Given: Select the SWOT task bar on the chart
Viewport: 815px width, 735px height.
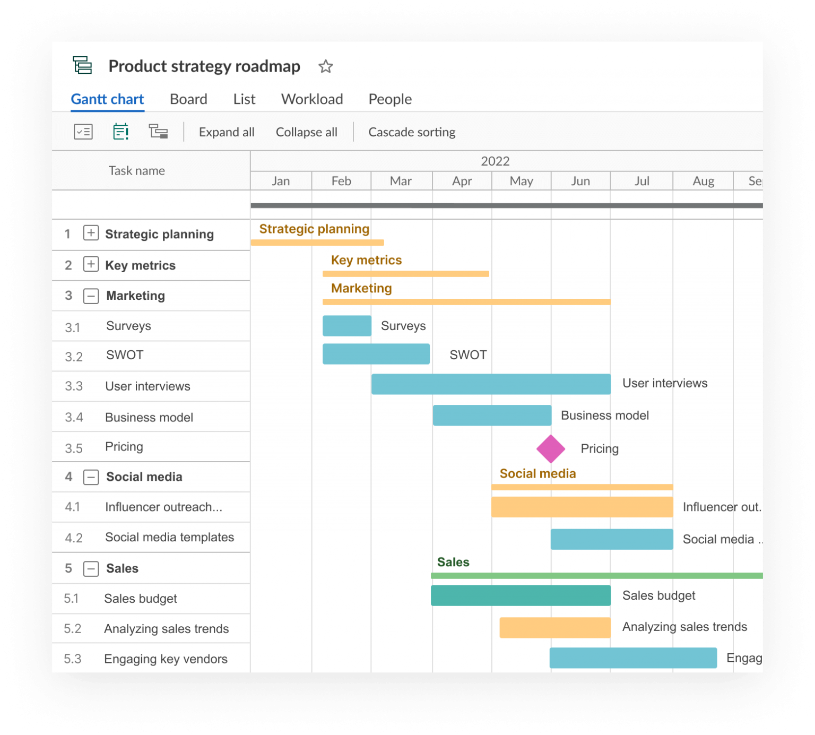Looking at the screenshot, I should coord(376,354).
